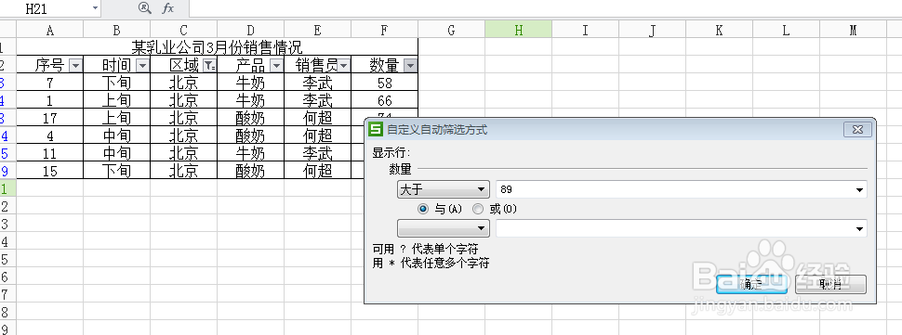Viewport: 902px width, 335px height.
Task: Select column I header
Action: (x=586, y=30)
